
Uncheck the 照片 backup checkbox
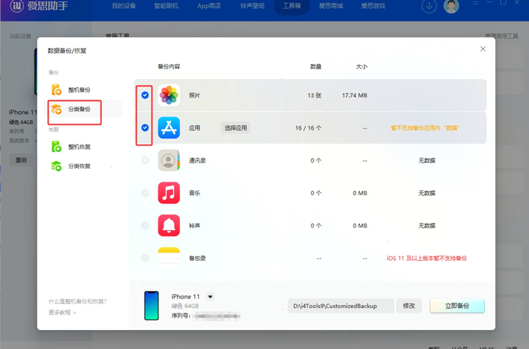(145, 95)
